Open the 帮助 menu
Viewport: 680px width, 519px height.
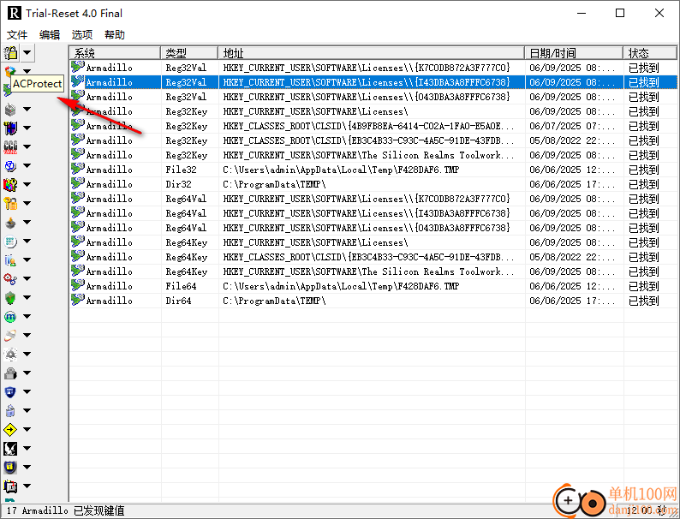point(115,35)
